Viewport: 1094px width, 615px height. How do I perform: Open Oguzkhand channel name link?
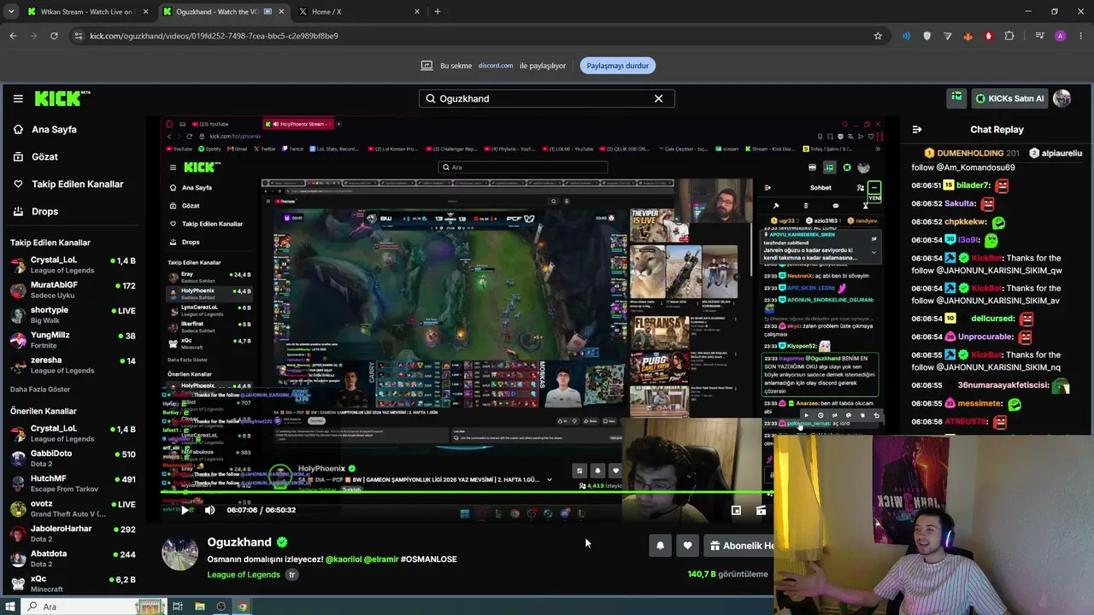[x=239, y=542]
